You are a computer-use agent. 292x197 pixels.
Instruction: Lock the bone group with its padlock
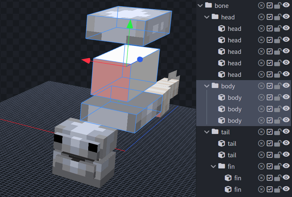(278, 6)
